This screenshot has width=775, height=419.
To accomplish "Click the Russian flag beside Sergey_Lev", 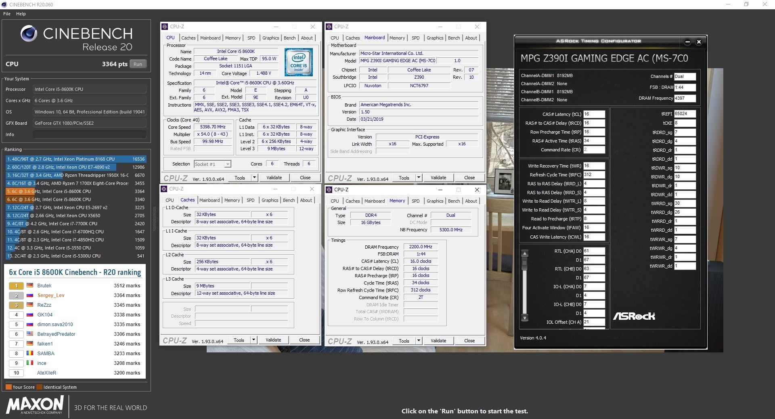I will tap(30, 295).
